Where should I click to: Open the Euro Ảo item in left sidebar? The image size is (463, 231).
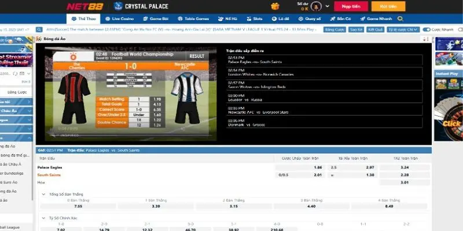9,182
